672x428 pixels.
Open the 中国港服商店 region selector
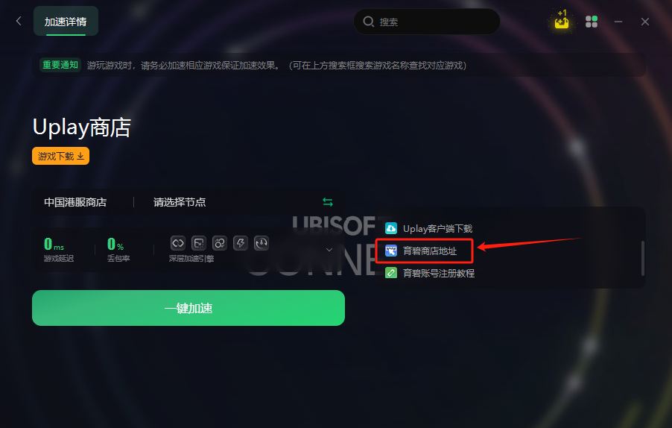click(75, 202)
